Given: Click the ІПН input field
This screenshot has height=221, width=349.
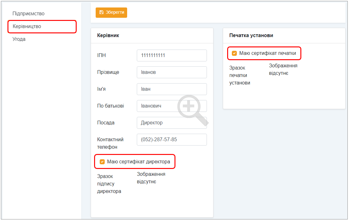Looking at the screenshot, I should point(172,55).
